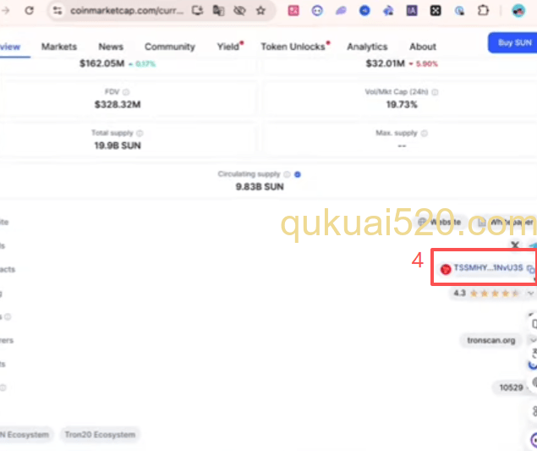Image resolution: width=537 pixels, height=451 pixels.
Task: Open the Chrome profile avatar
Action: coord(518,11)
